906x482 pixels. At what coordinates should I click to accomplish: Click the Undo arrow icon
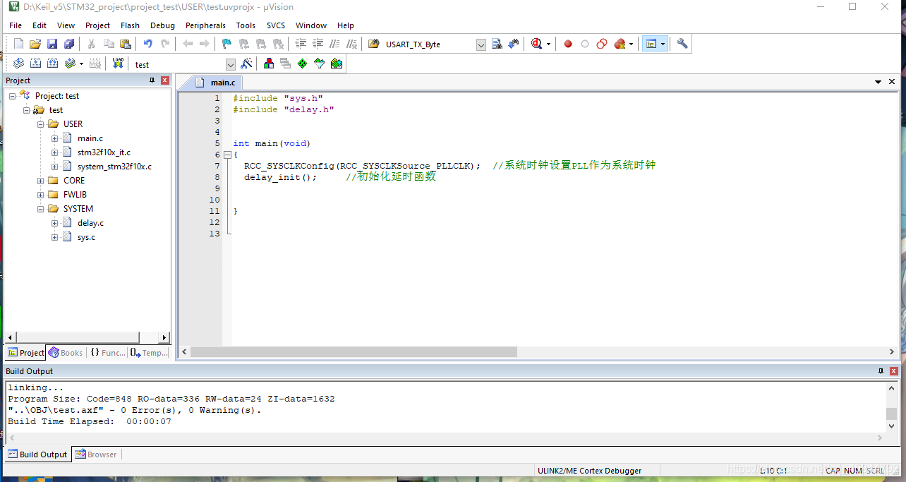[x=148, y=44]
